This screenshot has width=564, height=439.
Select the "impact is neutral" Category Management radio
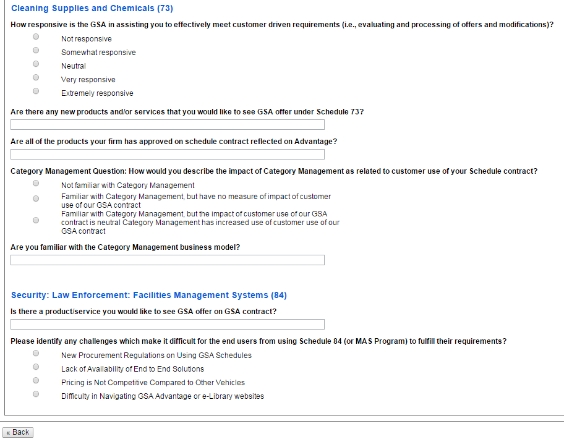(x=36, y=221)
